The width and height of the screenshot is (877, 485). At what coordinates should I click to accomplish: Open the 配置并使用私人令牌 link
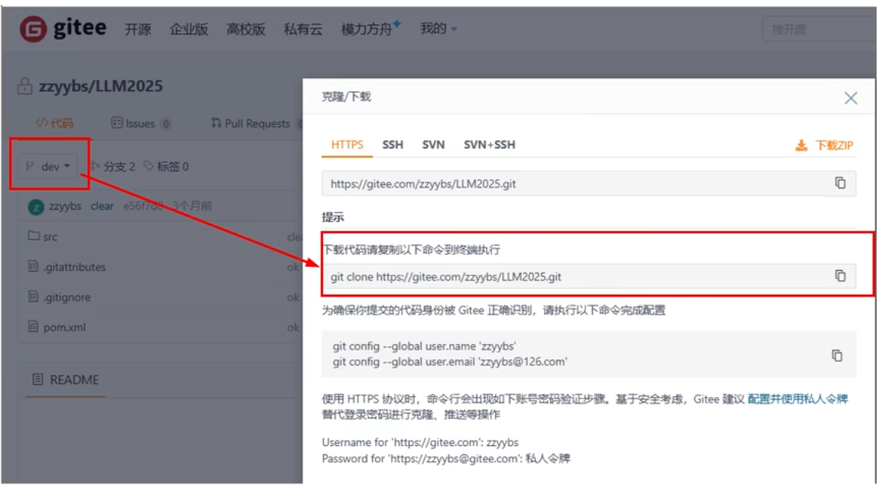(797, 399)
